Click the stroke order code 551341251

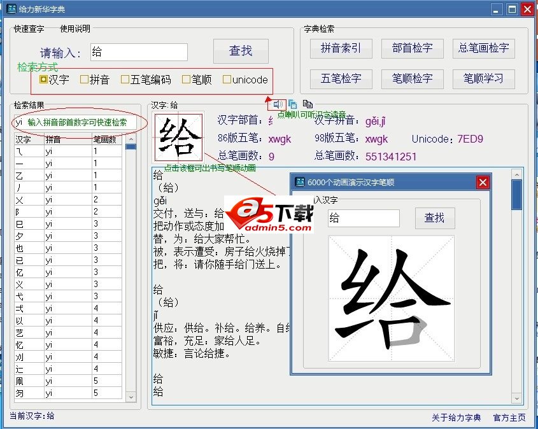391,157
